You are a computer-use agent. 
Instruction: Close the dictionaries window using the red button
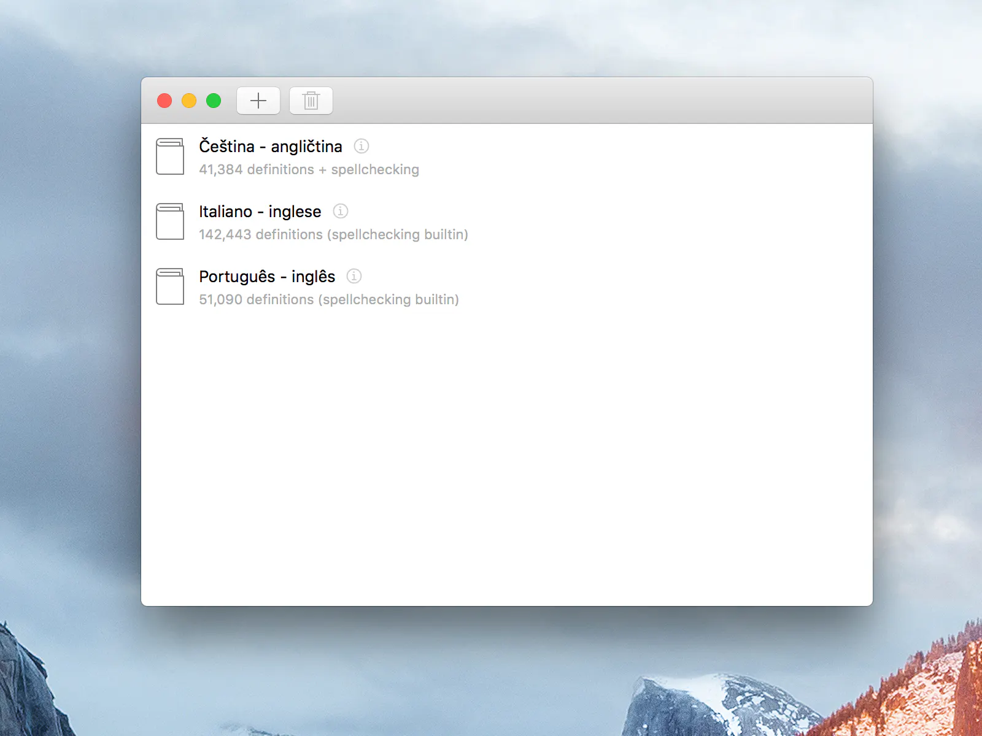[164, 101]
